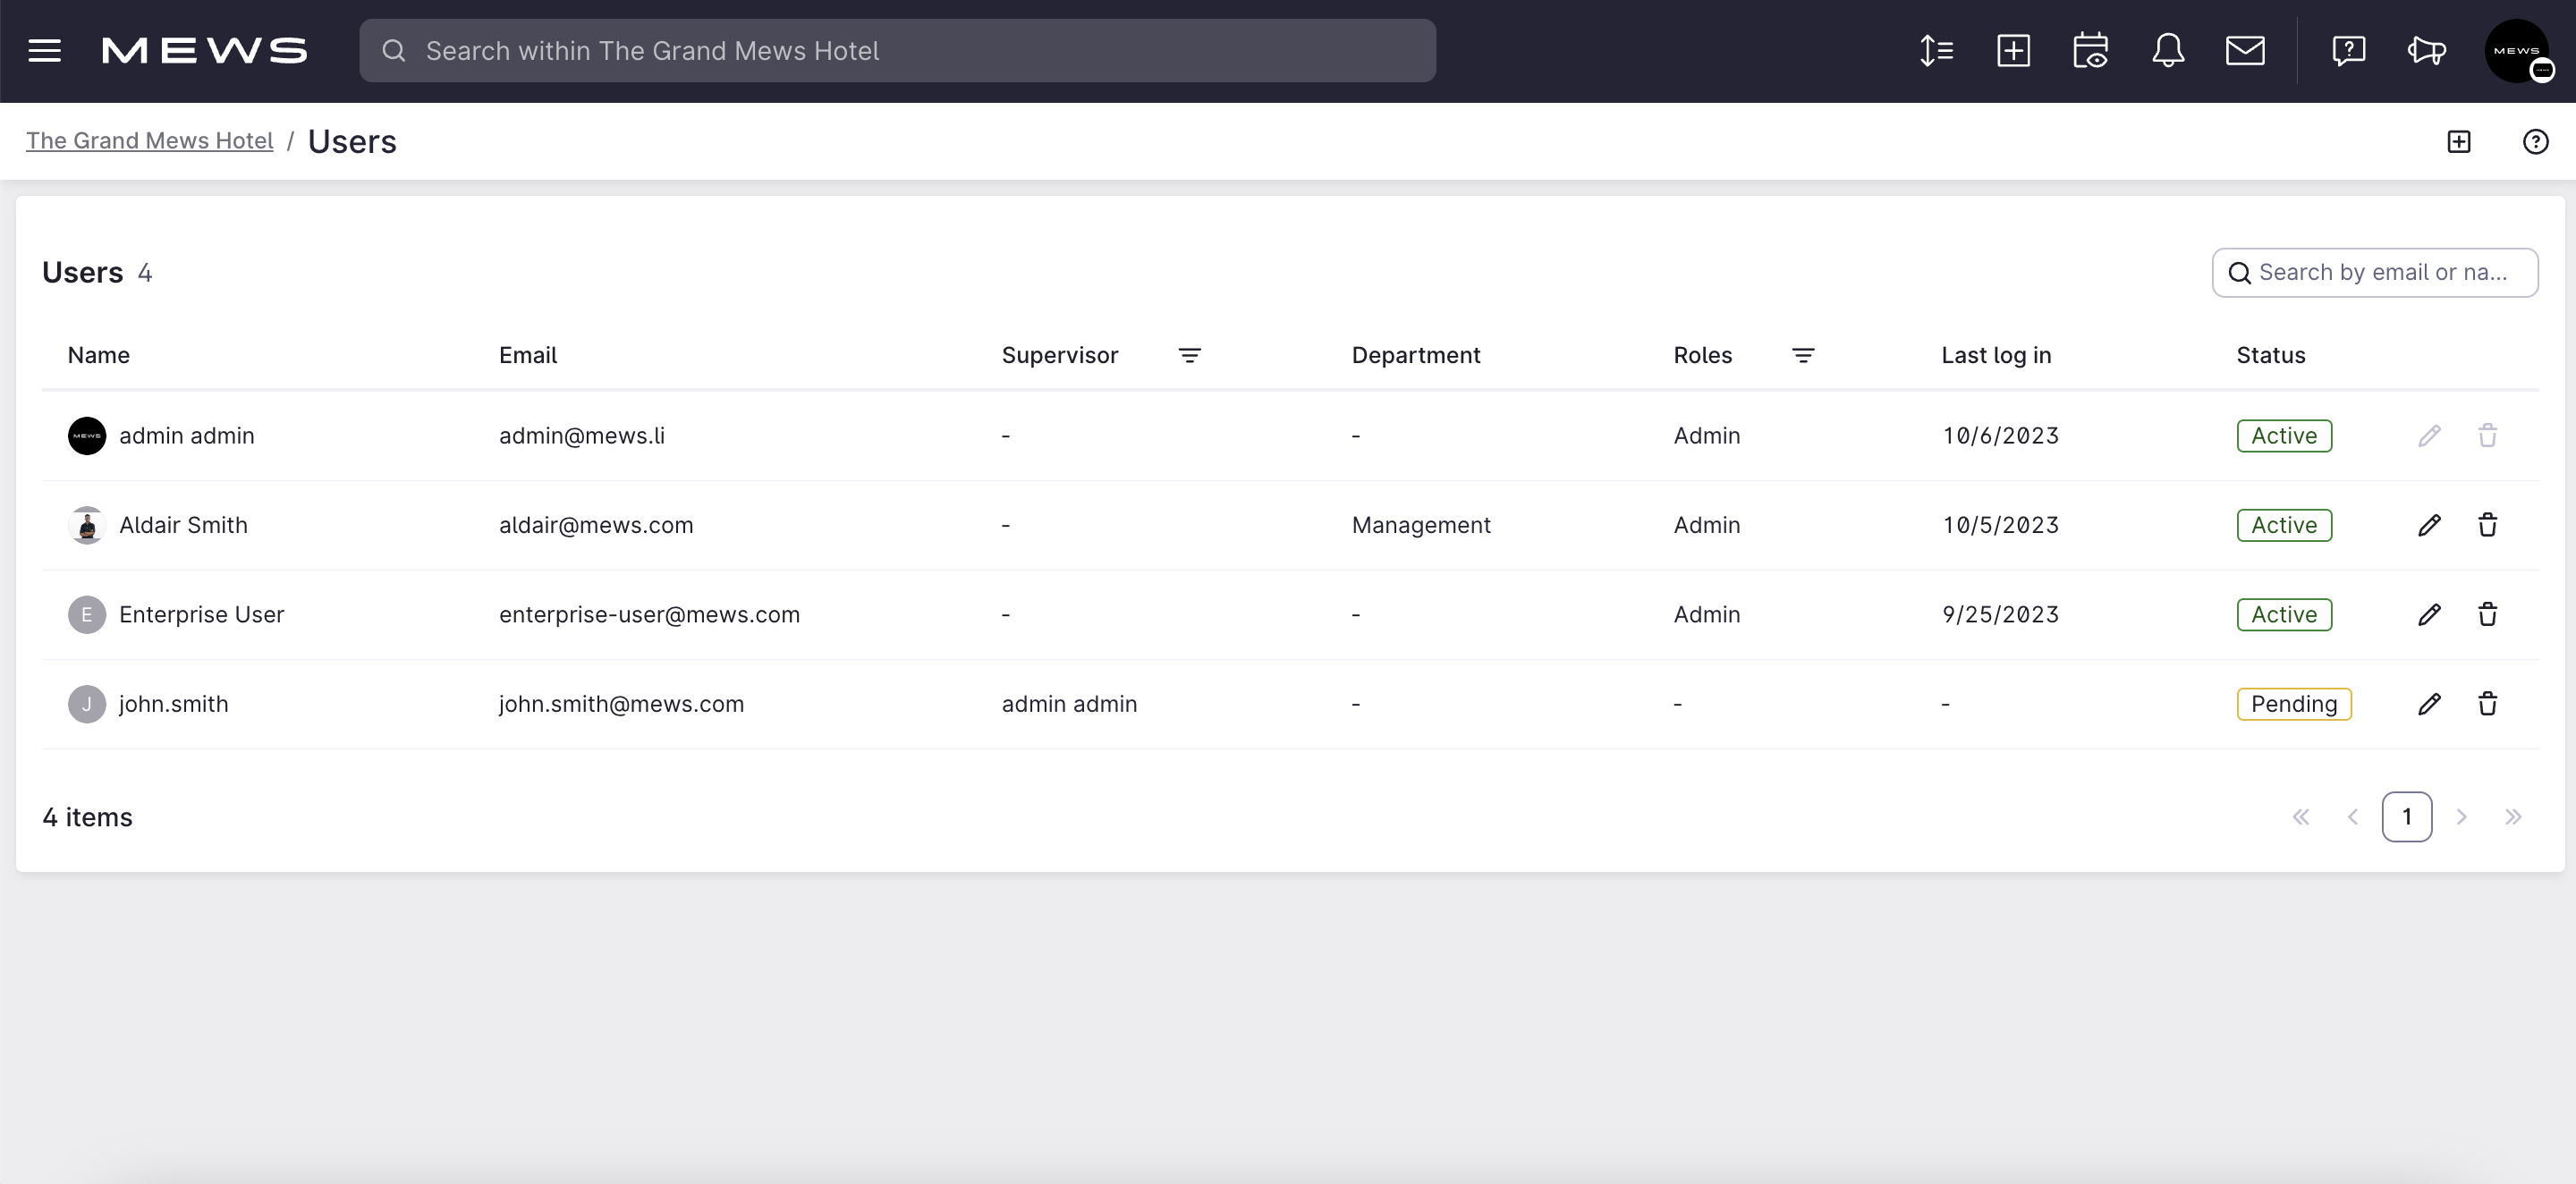
Task: Open the MEWS profile avatar menu
Action: click(x=2516, y=51)
